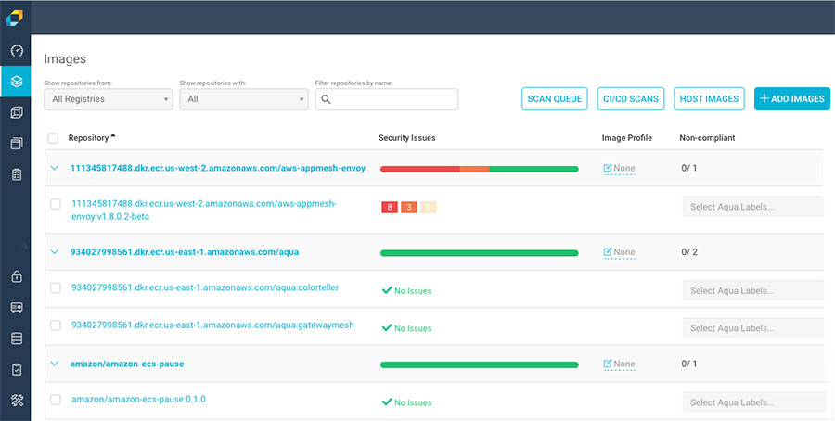Click the Non-compliant column header

click(707, 138)
